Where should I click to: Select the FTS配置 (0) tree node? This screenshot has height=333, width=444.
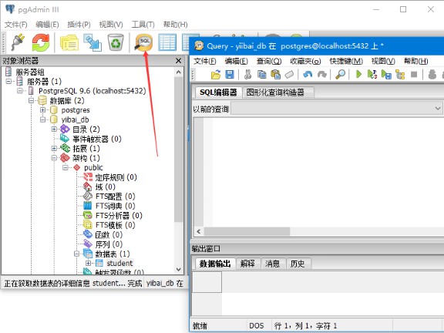pyautogui.click(x=116, y=197)
